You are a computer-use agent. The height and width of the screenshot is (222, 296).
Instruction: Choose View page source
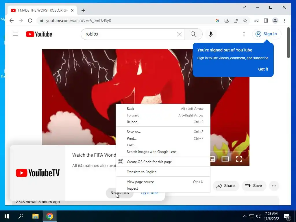tap(163, 182)
